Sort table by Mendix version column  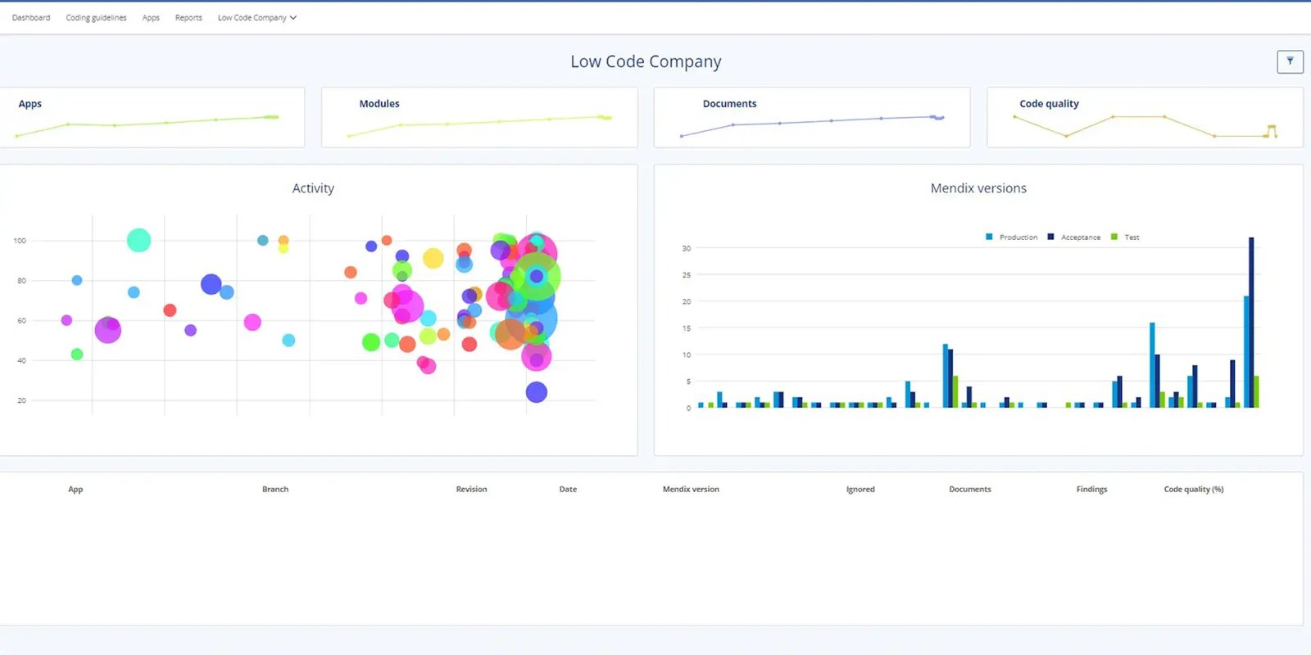(691, 490)
